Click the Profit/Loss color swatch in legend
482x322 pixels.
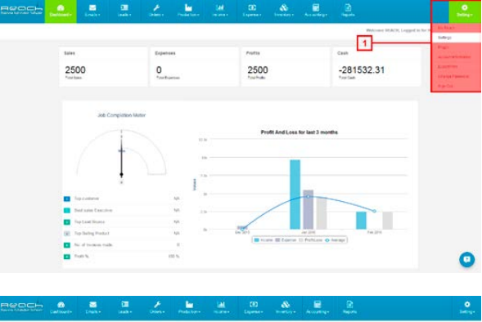click(301, 240)
